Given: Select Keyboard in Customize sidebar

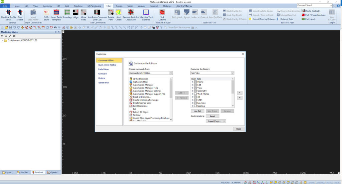Looking at the screenshot, I should pos(102,74).
